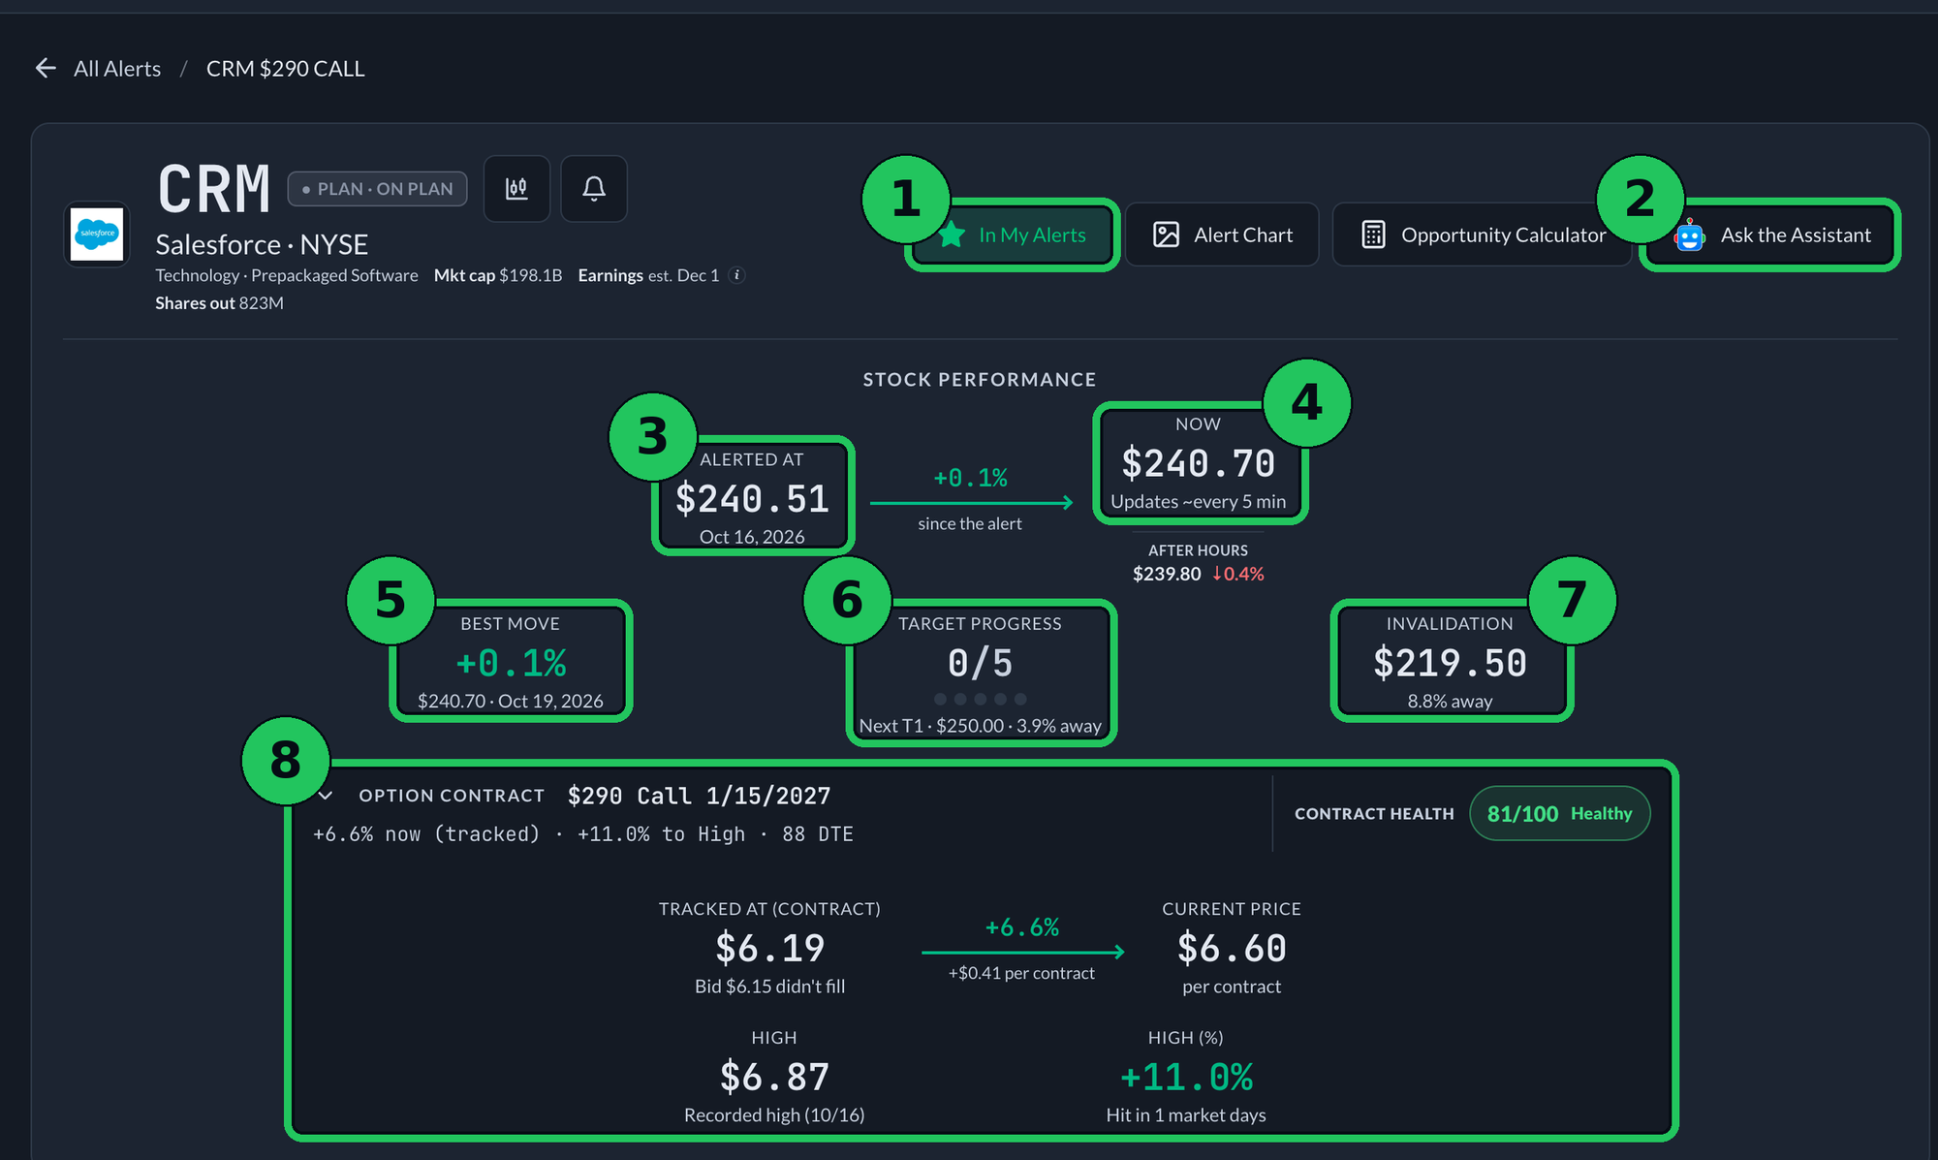Click the All Alerts breadcrumb link

[x=117, y=69]
